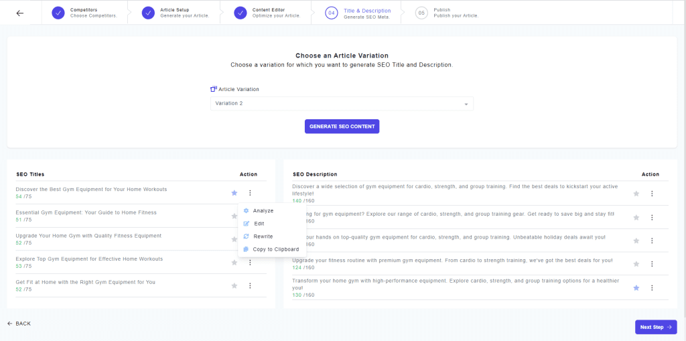Star the first SEO description
This screenshot has height=341, width=686.
pyautogui.click(x=636, y=194)
